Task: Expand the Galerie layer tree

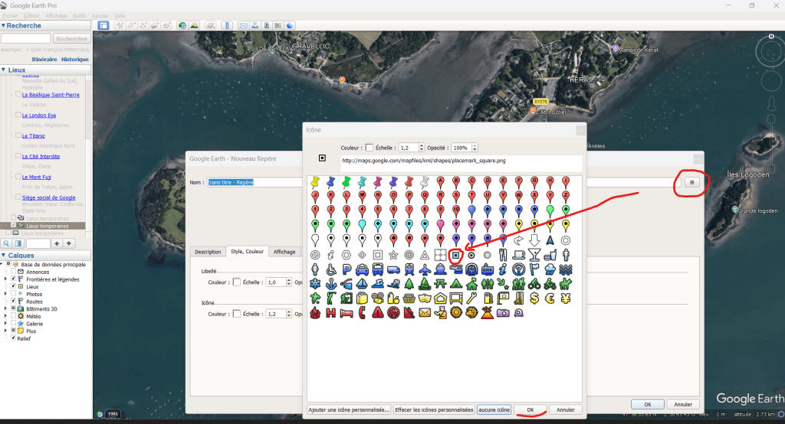Action: point(5,324)
